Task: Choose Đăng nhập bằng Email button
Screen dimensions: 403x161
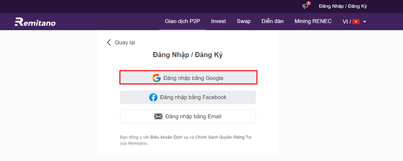Action: (x=188, y=116)
